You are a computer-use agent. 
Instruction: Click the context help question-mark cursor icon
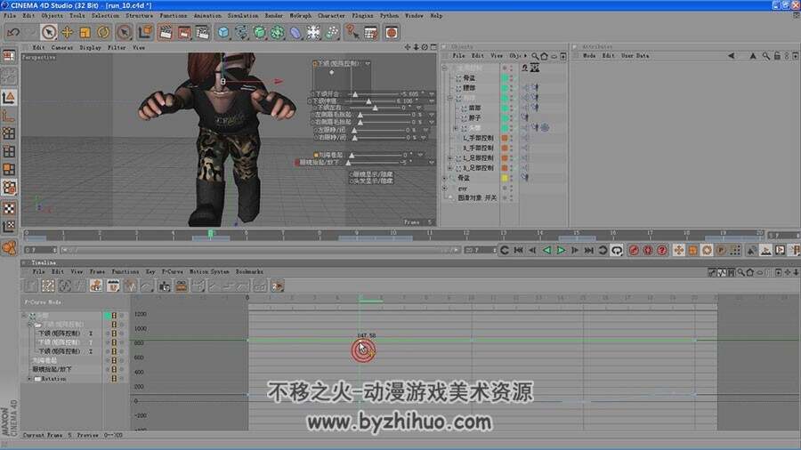click(352, 33)
